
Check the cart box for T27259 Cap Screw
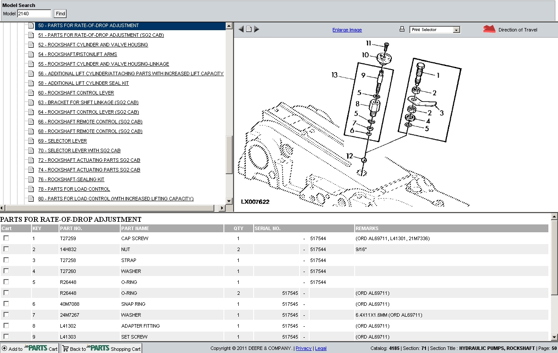click(x=6, y=238)
